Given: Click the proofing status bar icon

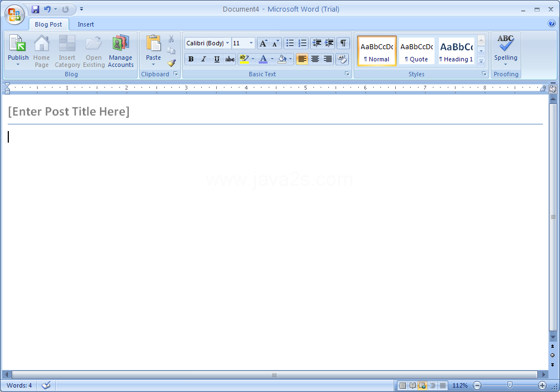Looking at the screenshot, I should pos(46,385).
